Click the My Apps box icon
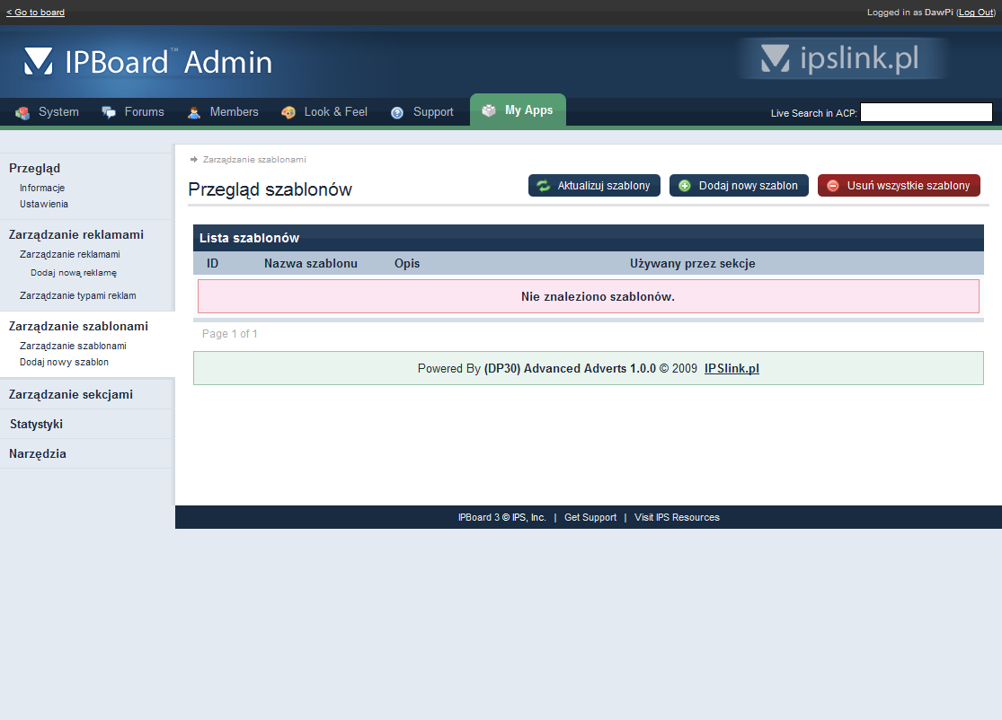1002x720 pixels. [489, 110]
